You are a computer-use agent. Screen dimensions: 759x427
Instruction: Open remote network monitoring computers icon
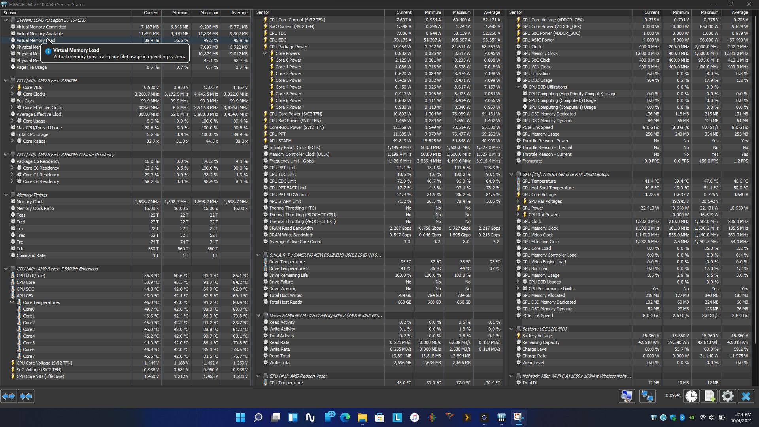[x=647, y=396]
